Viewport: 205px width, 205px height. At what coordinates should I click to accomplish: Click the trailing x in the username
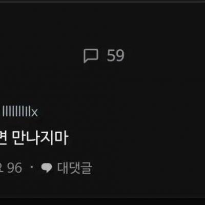click(x=34, y=113)
